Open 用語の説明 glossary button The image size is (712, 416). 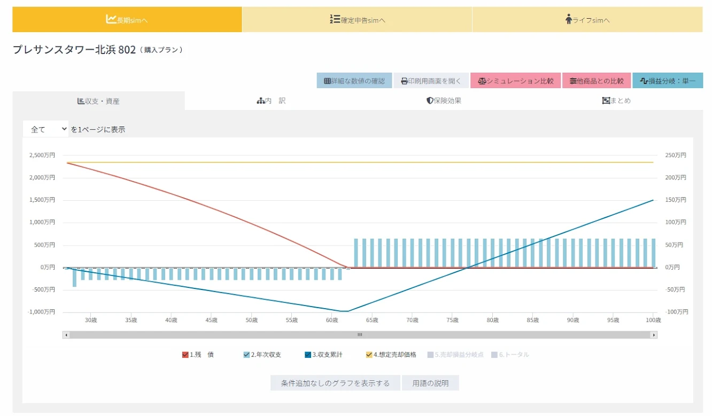[x=430, y=383]
